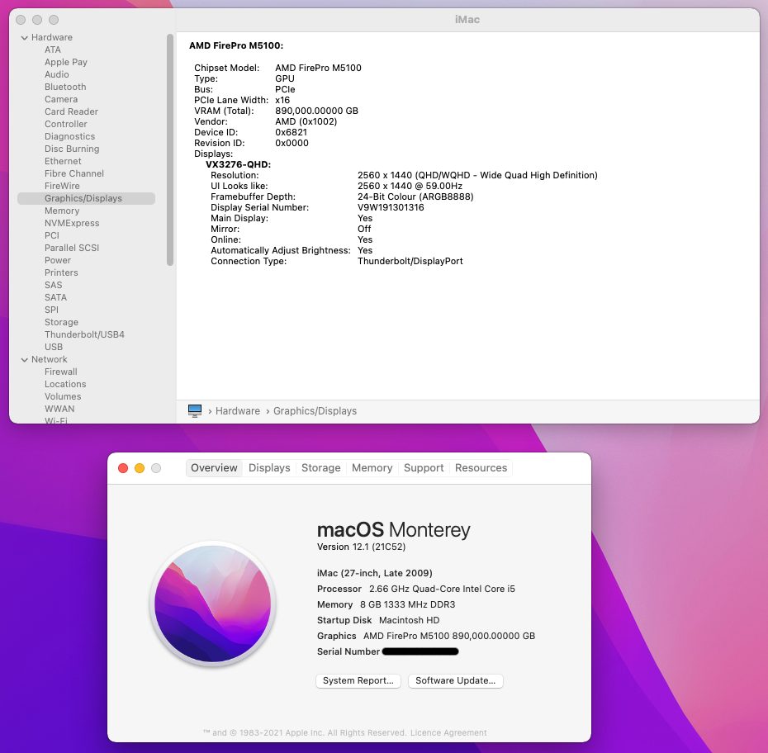Click the Device ID value 0x6821

291,132
